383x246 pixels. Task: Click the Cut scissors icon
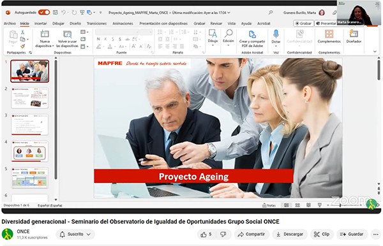(x=22, y=32)
